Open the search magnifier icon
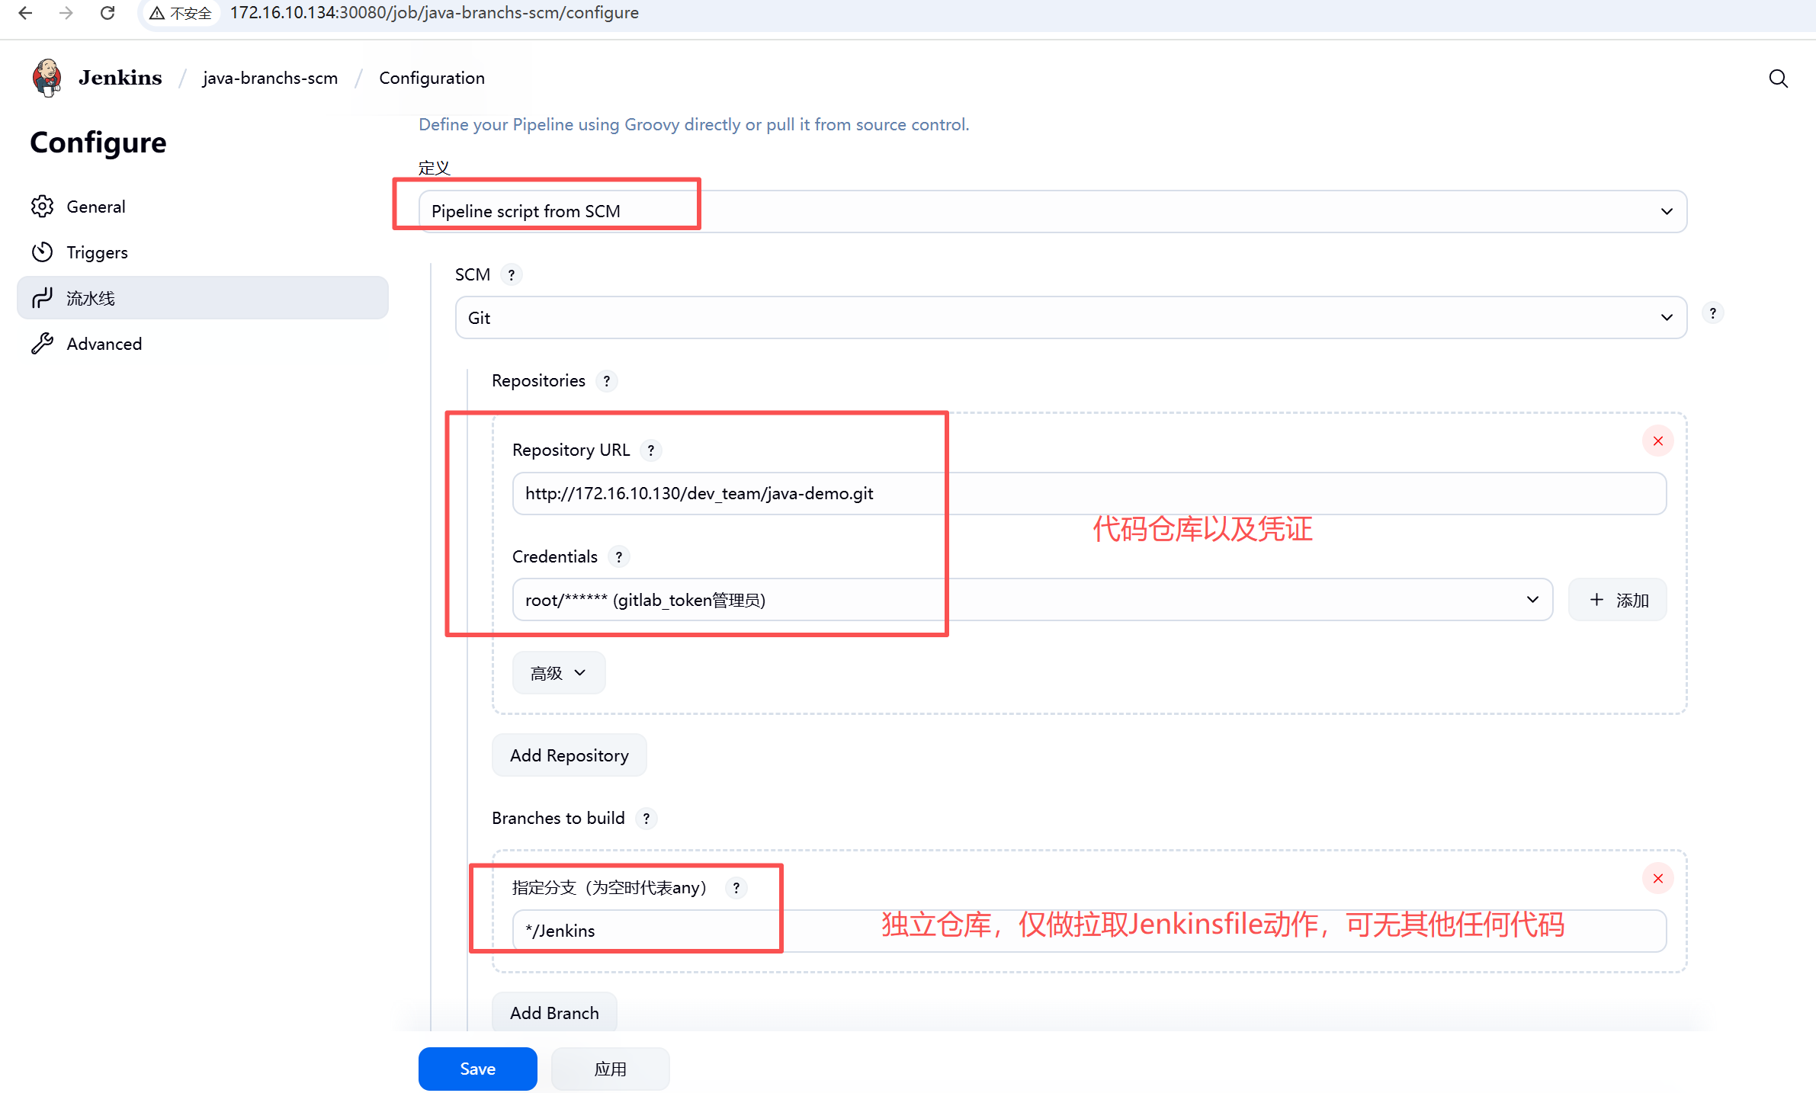Screen dimensions: 1816x1093 [x=1778, y=79]
